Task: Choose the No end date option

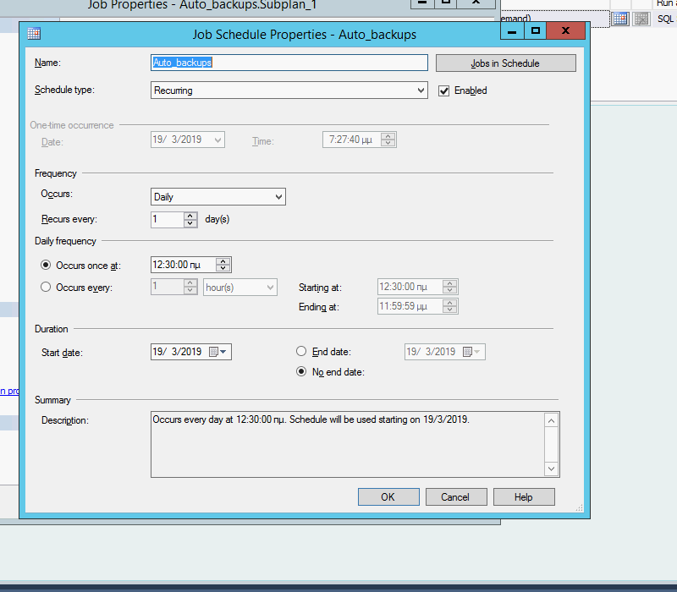Action: click(x=301, y=371)
